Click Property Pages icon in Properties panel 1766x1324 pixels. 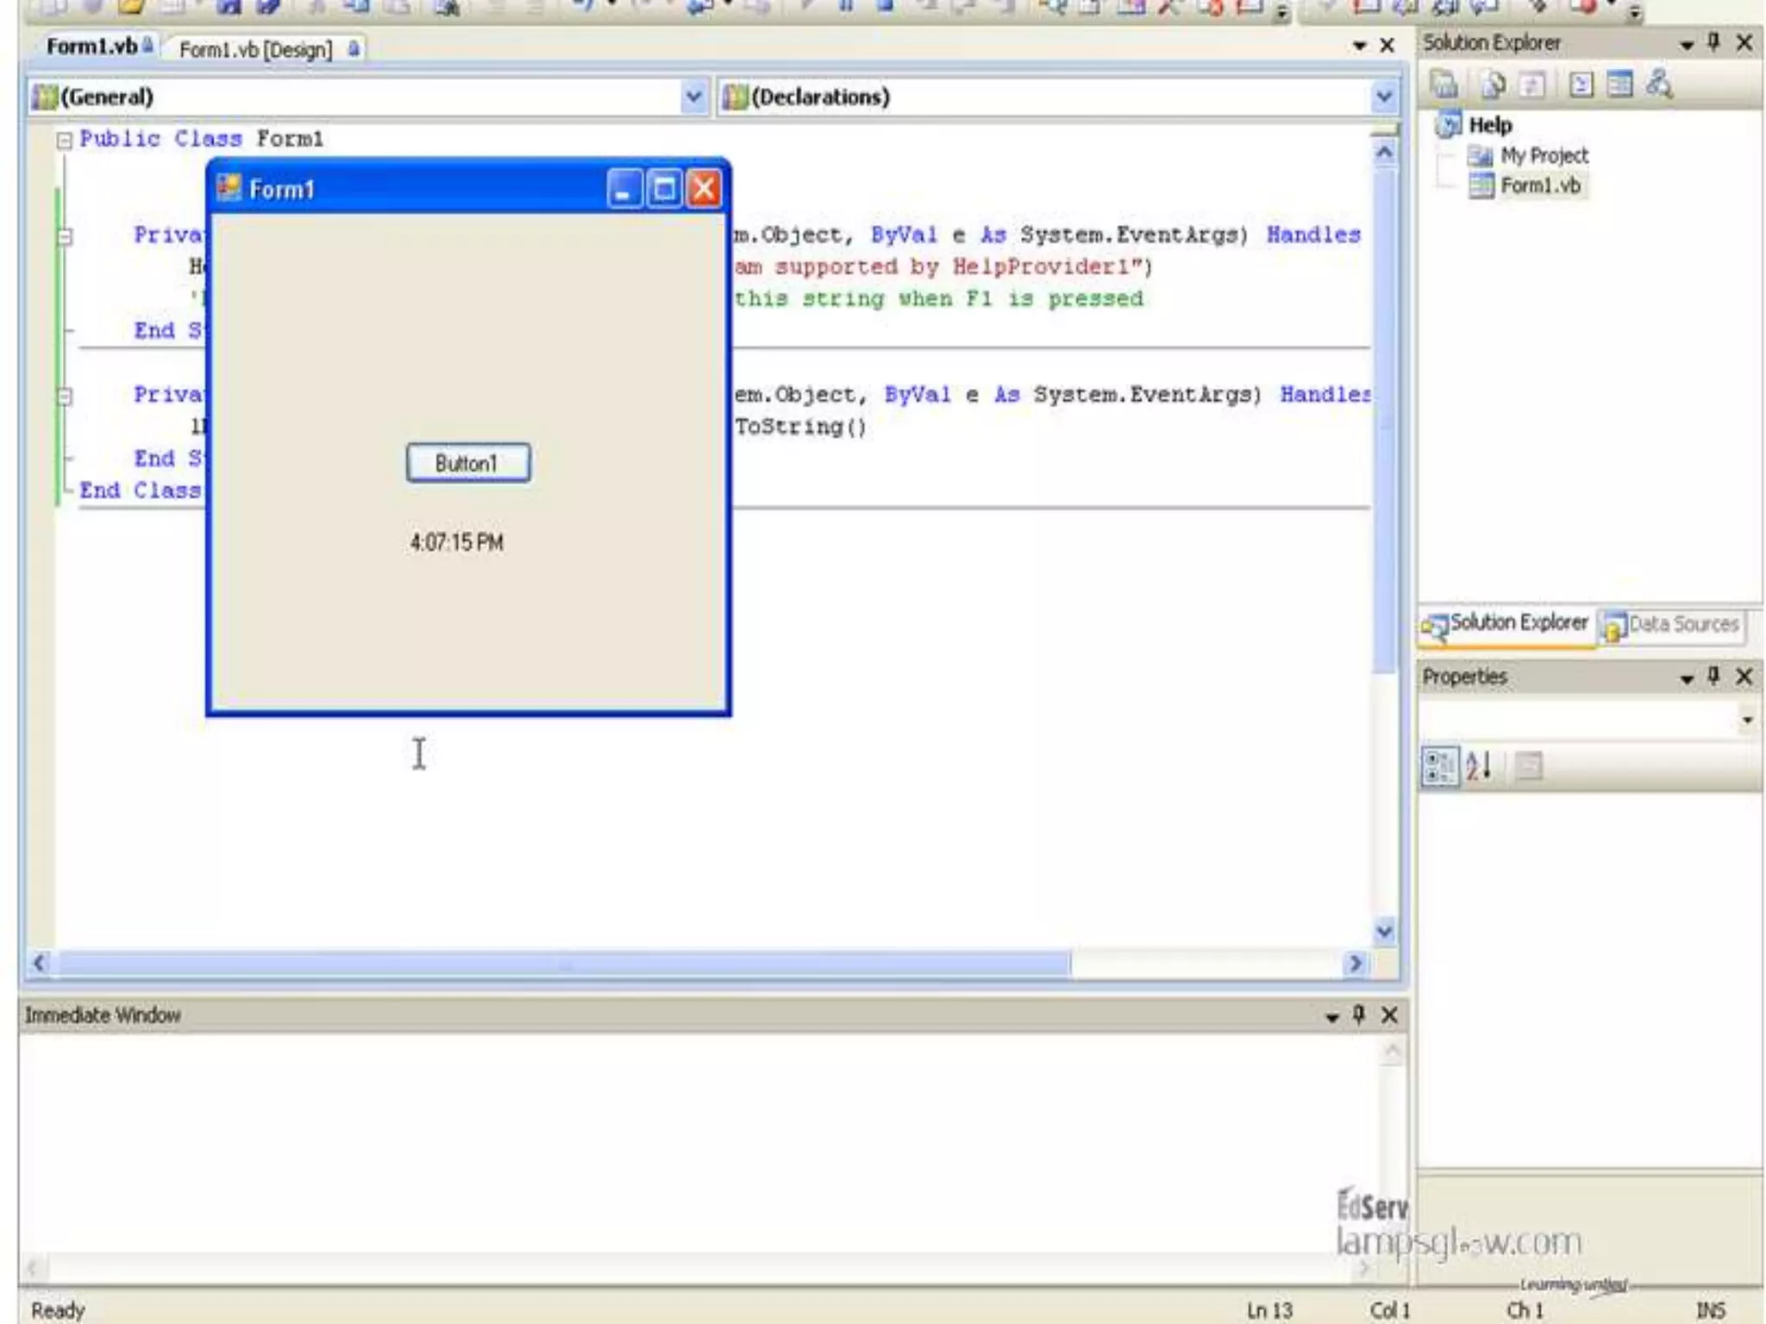(x=1529, y=765)
